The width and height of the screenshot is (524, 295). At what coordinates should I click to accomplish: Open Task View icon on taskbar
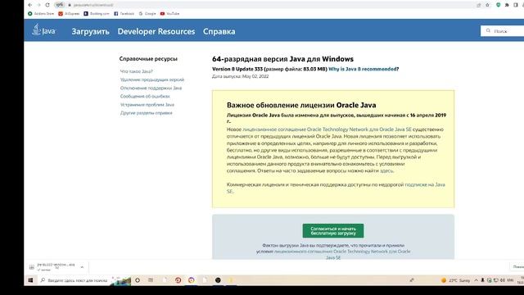pyautogui.click(x=151, y=280)
